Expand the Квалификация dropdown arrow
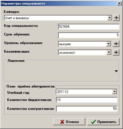Screen dimensions: 123x129 click(x=109, y=52)
